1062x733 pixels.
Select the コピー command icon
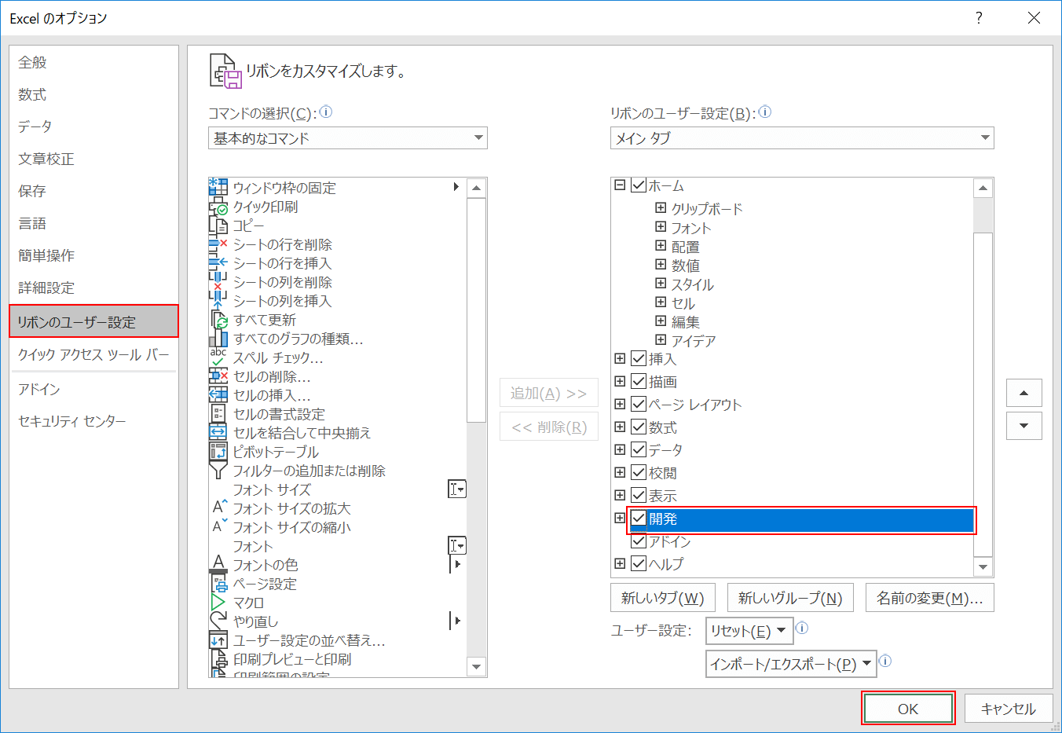(218, 225)
